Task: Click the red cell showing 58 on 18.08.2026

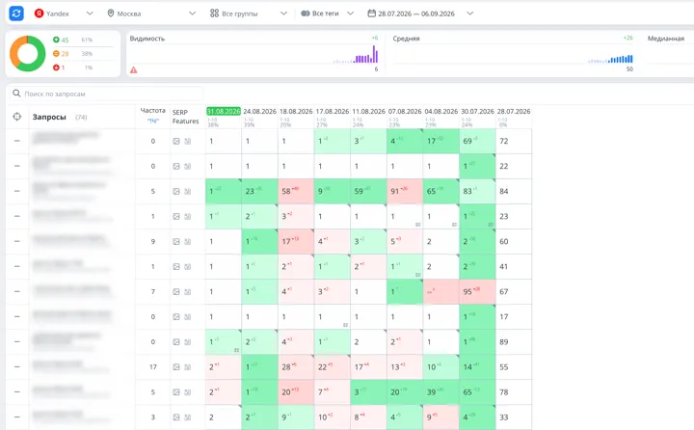Action: tap(296, 191)
